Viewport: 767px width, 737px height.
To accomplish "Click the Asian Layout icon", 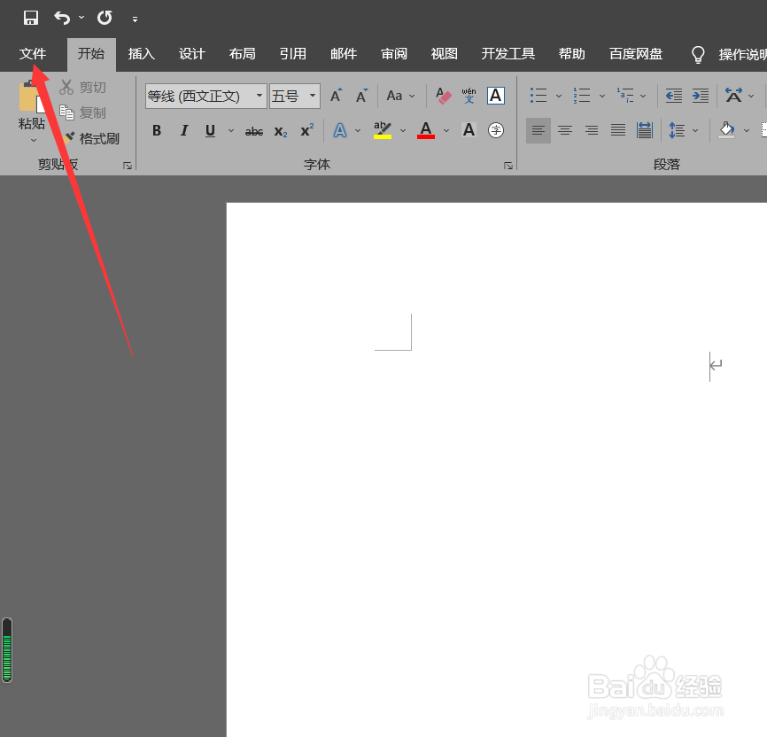I will point(733,96).
